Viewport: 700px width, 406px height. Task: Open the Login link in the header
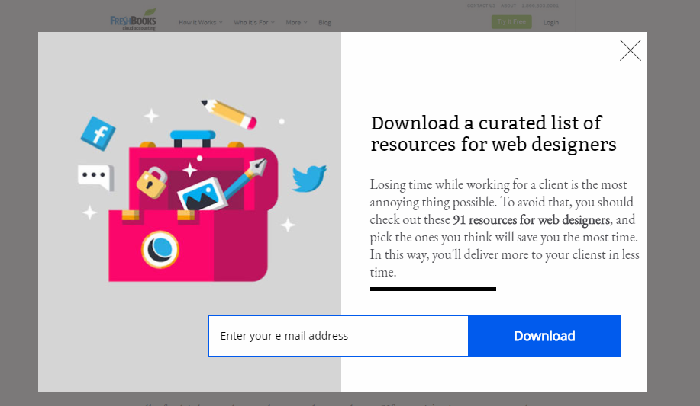(x=551, y=22)
